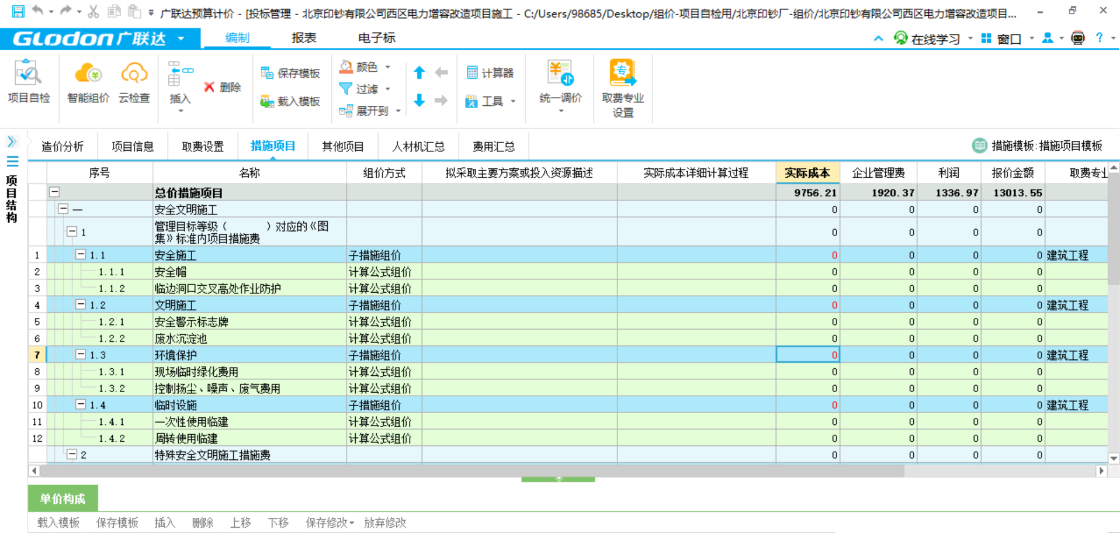Click 保存修改 in bottom toolbar

pyautogui.click(x=330, y=522)
